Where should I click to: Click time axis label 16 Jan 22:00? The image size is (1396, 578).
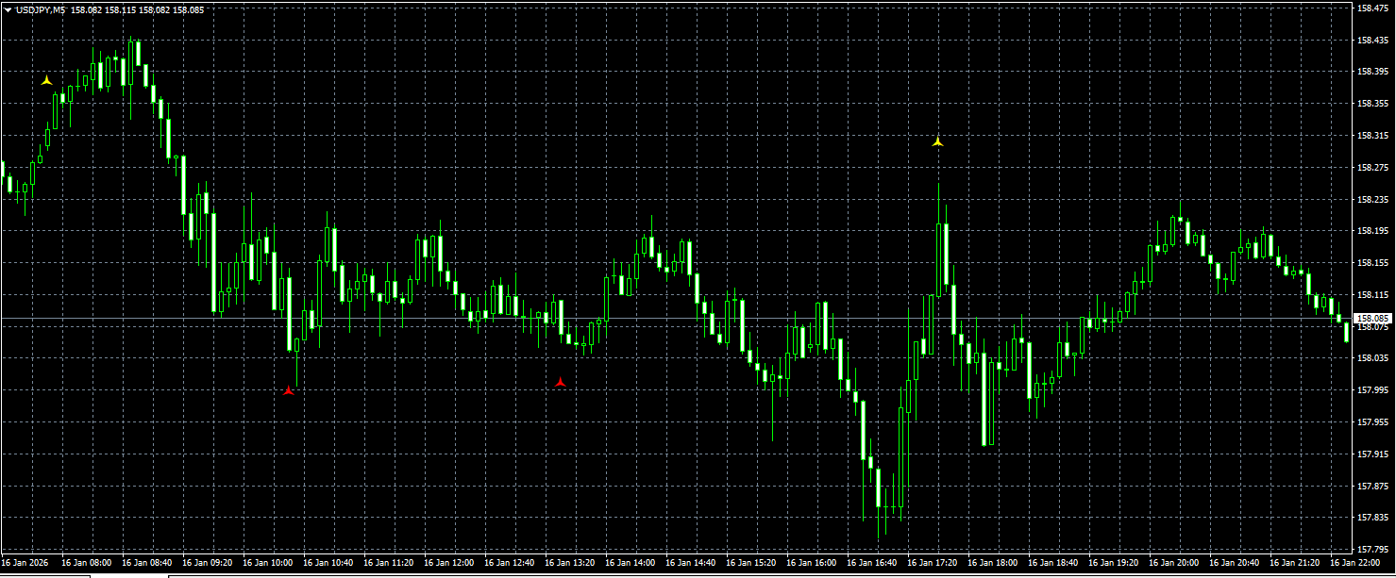click(x=1354, y=563)
